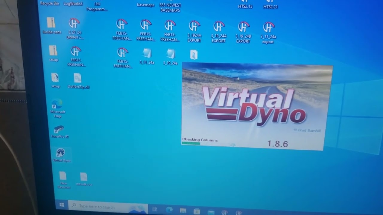Open Task View on the taskbar
The width and height of the screenshot is (383, 215).
point(155,209)
